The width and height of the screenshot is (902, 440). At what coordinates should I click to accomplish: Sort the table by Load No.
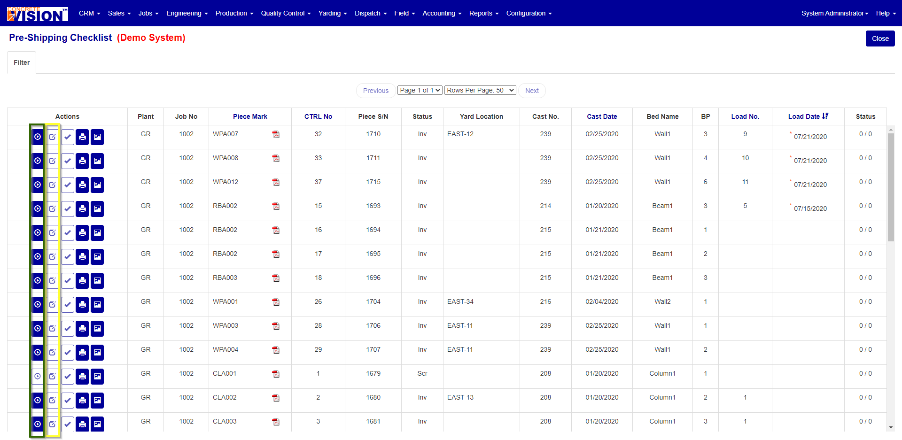coord(745,116)
